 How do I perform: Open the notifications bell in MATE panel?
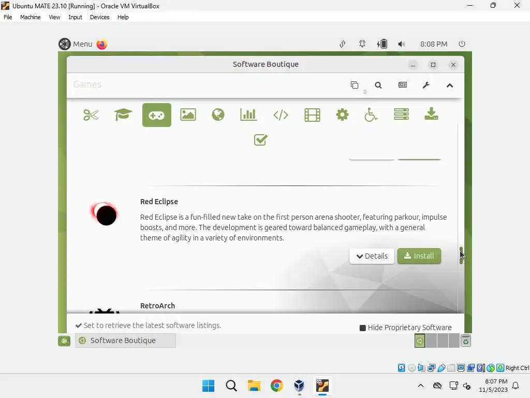click(362, 44)
